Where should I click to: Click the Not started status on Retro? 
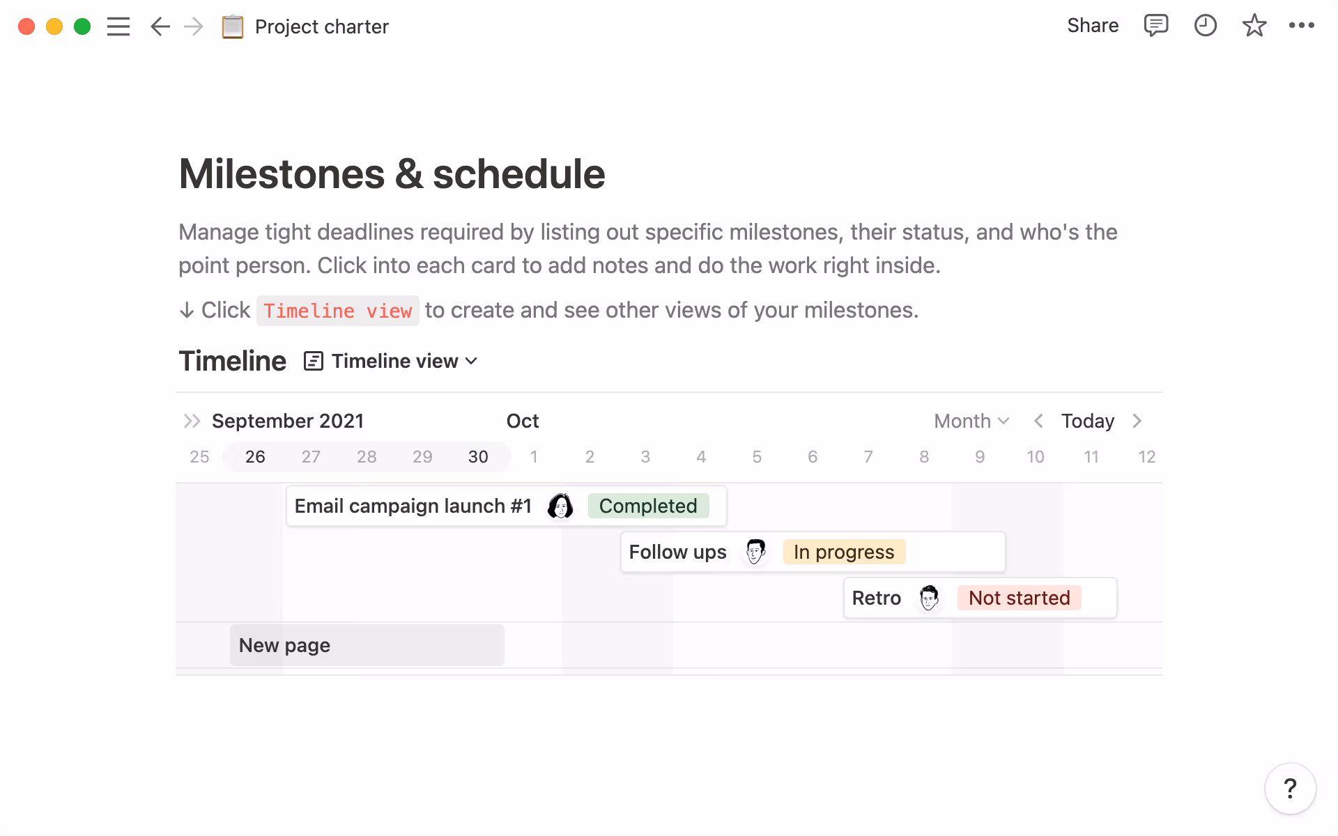coord(1019,598)
